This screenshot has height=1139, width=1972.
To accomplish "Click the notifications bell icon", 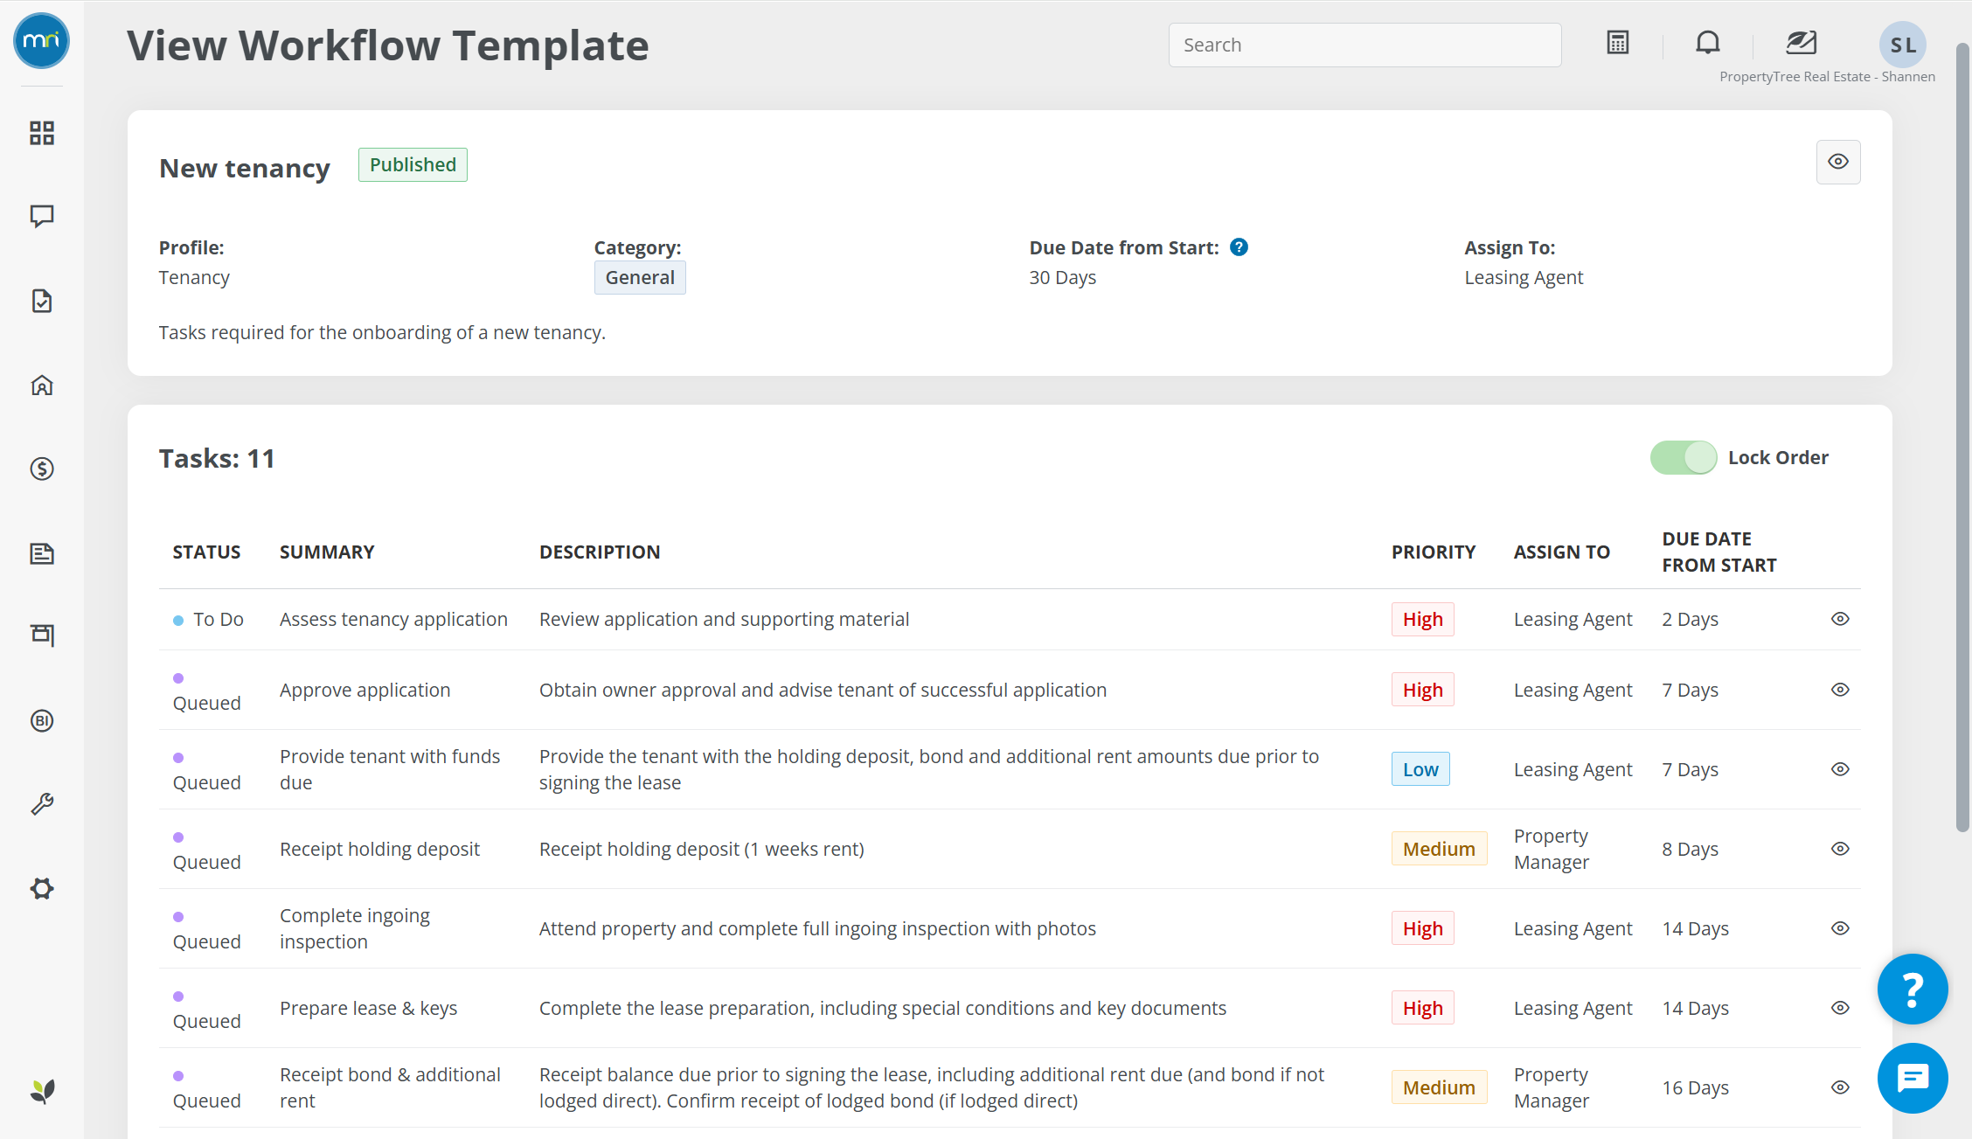I will 1707,43.
